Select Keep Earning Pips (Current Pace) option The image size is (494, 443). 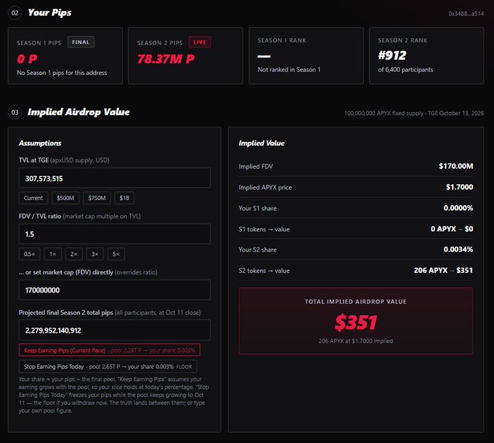tap(110, 350)
